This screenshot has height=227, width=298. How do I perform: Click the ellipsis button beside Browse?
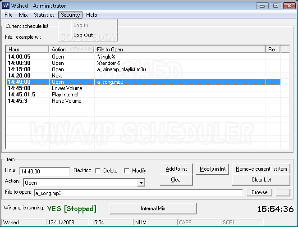point(283,192)
